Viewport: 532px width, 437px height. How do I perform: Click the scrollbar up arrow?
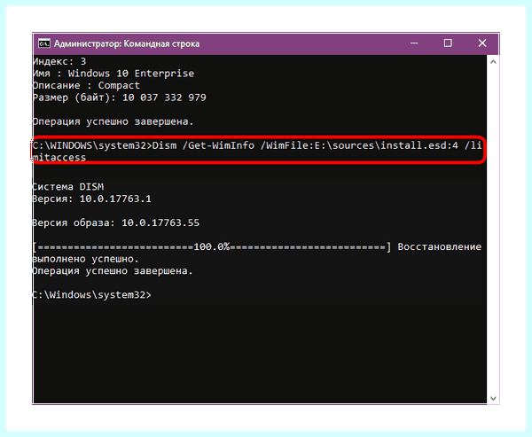tap(493, 62)
